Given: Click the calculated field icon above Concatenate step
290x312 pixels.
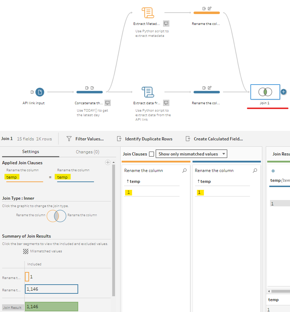Looking at the screenshot, I should pos(87,88).
